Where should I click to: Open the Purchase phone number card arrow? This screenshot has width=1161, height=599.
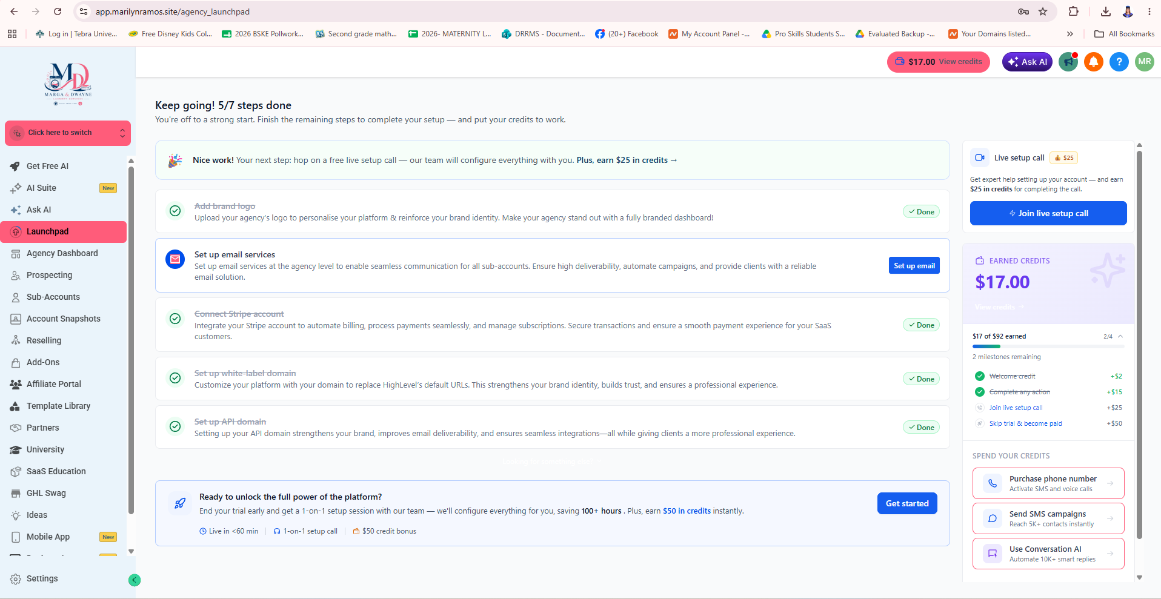pos(1110,483)
